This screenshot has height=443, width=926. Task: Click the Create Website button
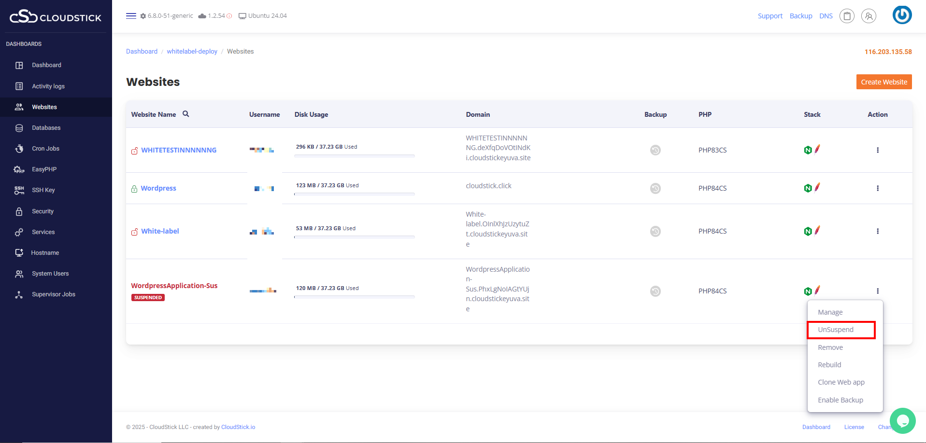[x=883, y=82]
